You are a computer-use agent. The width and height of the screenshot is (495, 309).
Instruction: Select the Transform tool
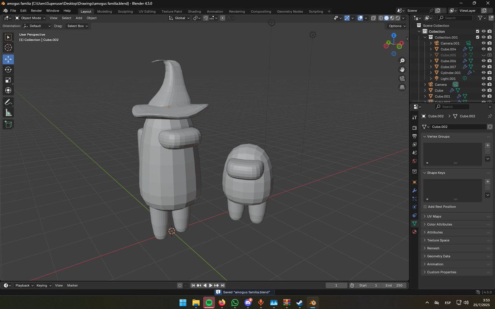pos(8,90)
